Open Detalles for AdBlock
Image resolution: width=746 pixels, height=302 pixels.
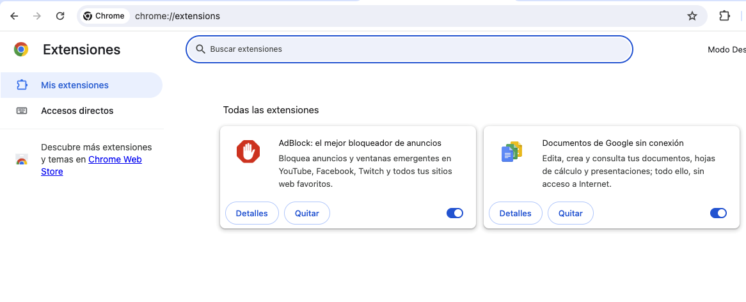252,213
